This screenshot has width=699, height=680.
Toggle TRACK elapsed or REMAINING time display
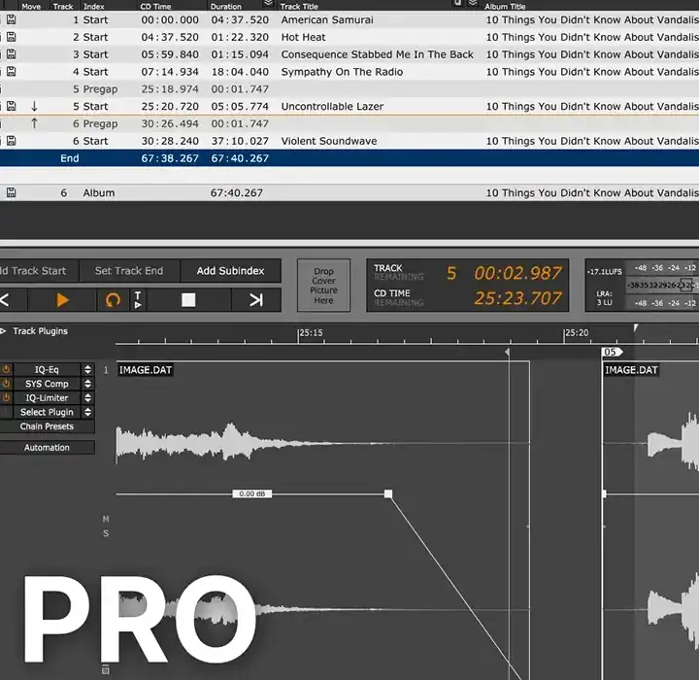(399, 272)
